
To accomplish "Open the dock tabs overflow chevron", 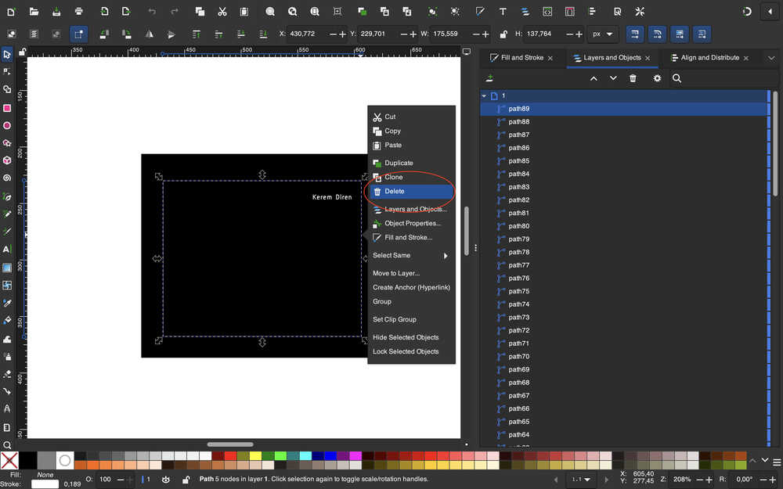I will coord(771,58).
